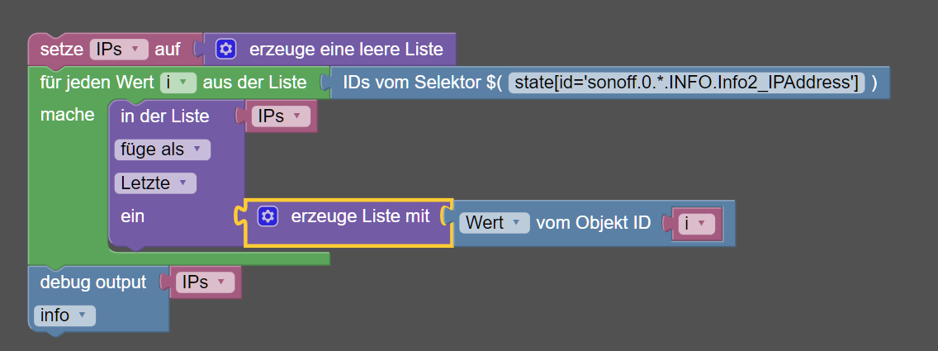Open IPs variable dropdown in debug output block
The height and width of the screenshot is (351, 938).
203,282
